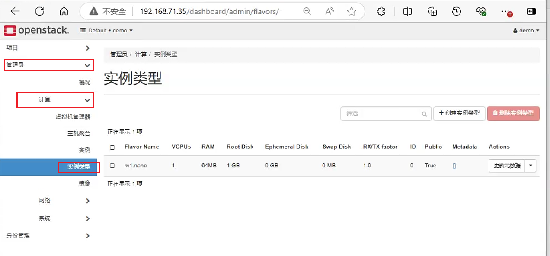The image size is (550, 256).
Task: Click the 删除实例类型 button
Action: (513, 113)
